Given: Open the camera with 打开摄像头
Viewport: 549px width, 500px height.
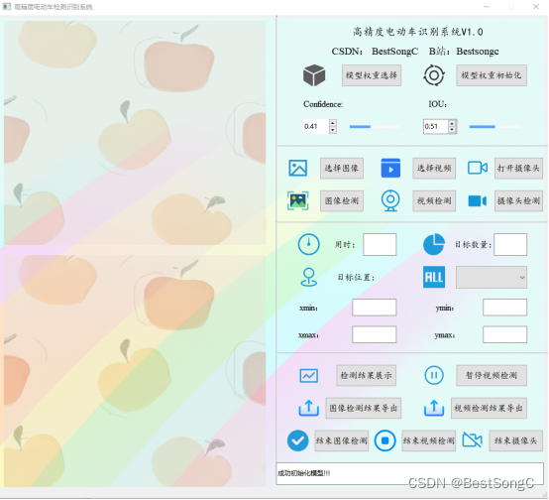Looking at the screenshot, I should 518,169.
